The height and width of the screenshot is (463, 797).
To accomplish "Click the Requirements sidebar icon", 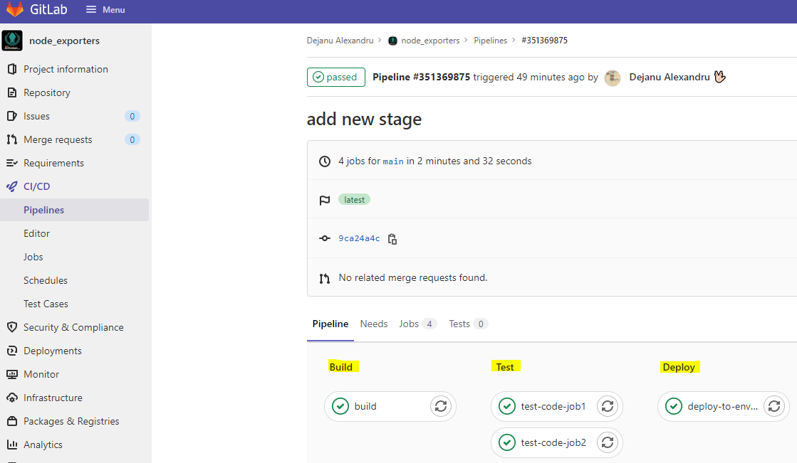I will pyautogui.click(x=12, y=163).
